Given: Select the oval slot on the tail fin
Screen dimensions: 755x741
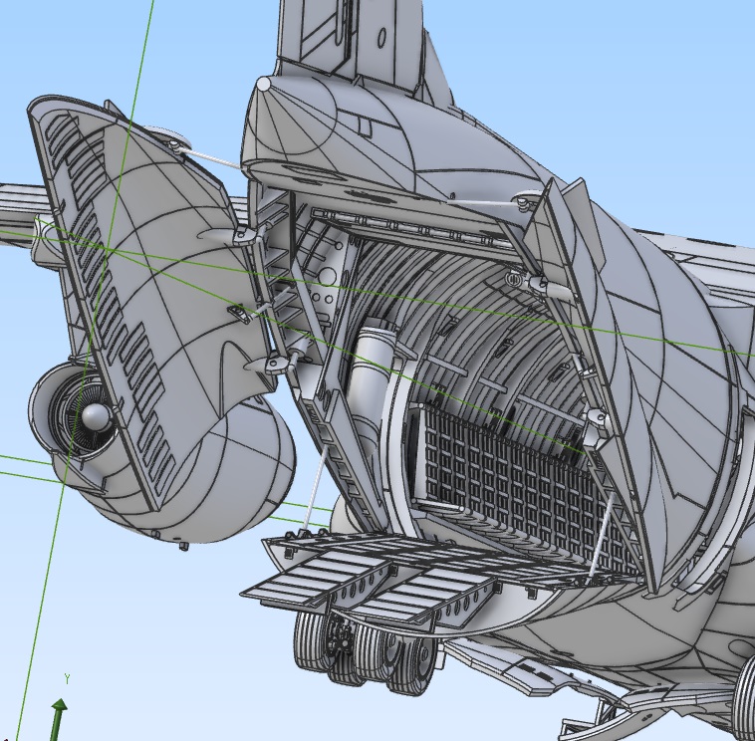Looking at the screenshot, I should click(382, 38).
